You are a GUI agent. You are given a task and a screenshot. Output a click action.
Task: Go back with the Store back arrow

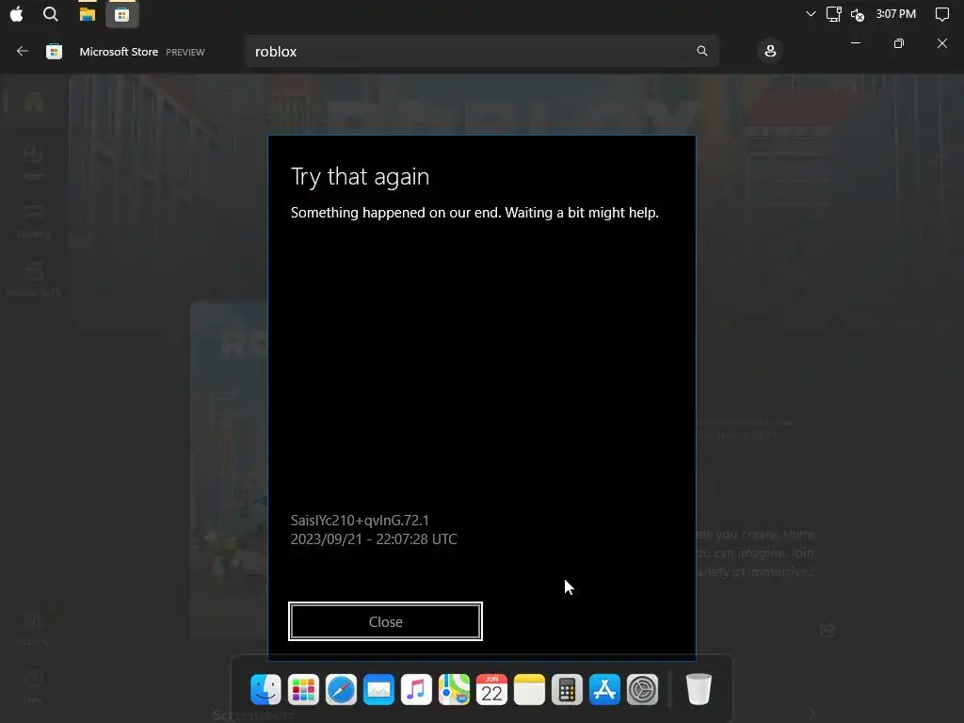(x=23, y=51)
